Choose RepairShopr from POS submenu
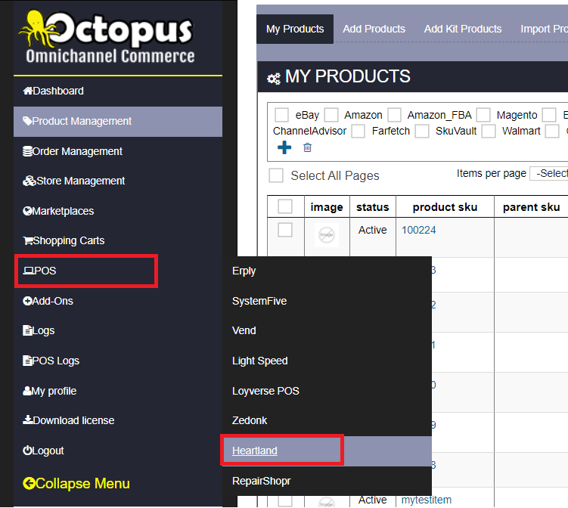568x508 pixels. [x=327, y=482]
